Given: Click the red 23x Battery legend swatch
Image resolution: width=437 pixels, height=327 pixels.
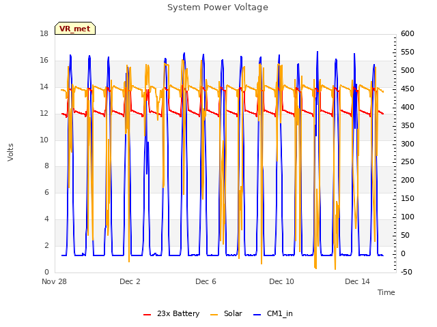Looking at the screenshot, I should [147, 315].
